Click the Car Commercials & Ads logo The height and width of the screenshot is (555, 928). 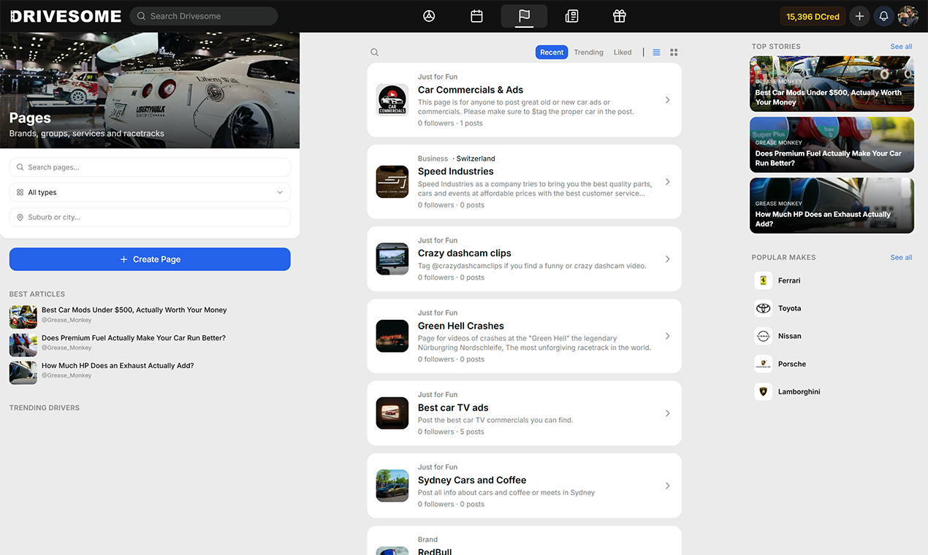point(392,100)
